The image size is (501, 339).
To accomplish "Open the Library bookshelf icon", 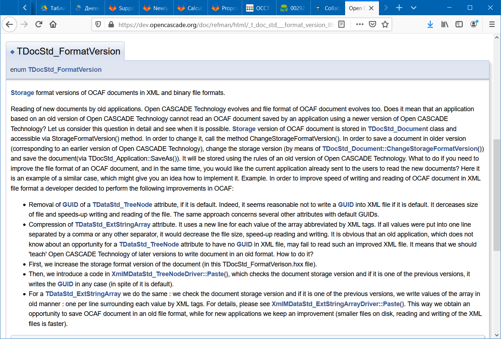I will (445, 25).
